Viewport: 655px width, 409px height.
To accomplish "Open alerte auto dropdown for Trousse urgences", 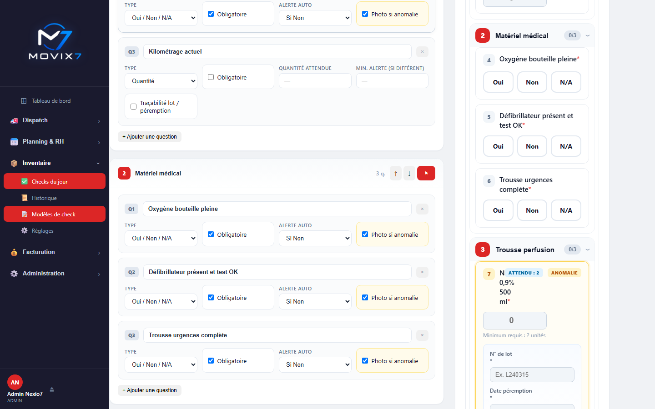I will point(315,364).
